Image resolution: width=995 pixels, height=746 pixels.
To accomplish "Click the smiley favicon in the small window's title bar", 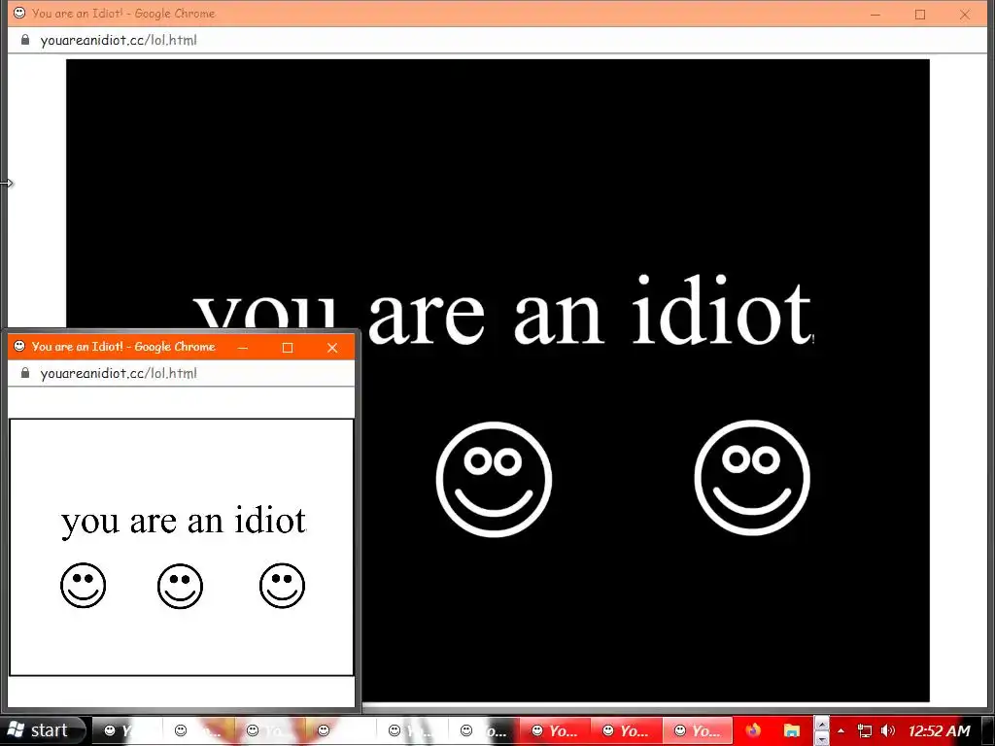I will pos(19,346).
